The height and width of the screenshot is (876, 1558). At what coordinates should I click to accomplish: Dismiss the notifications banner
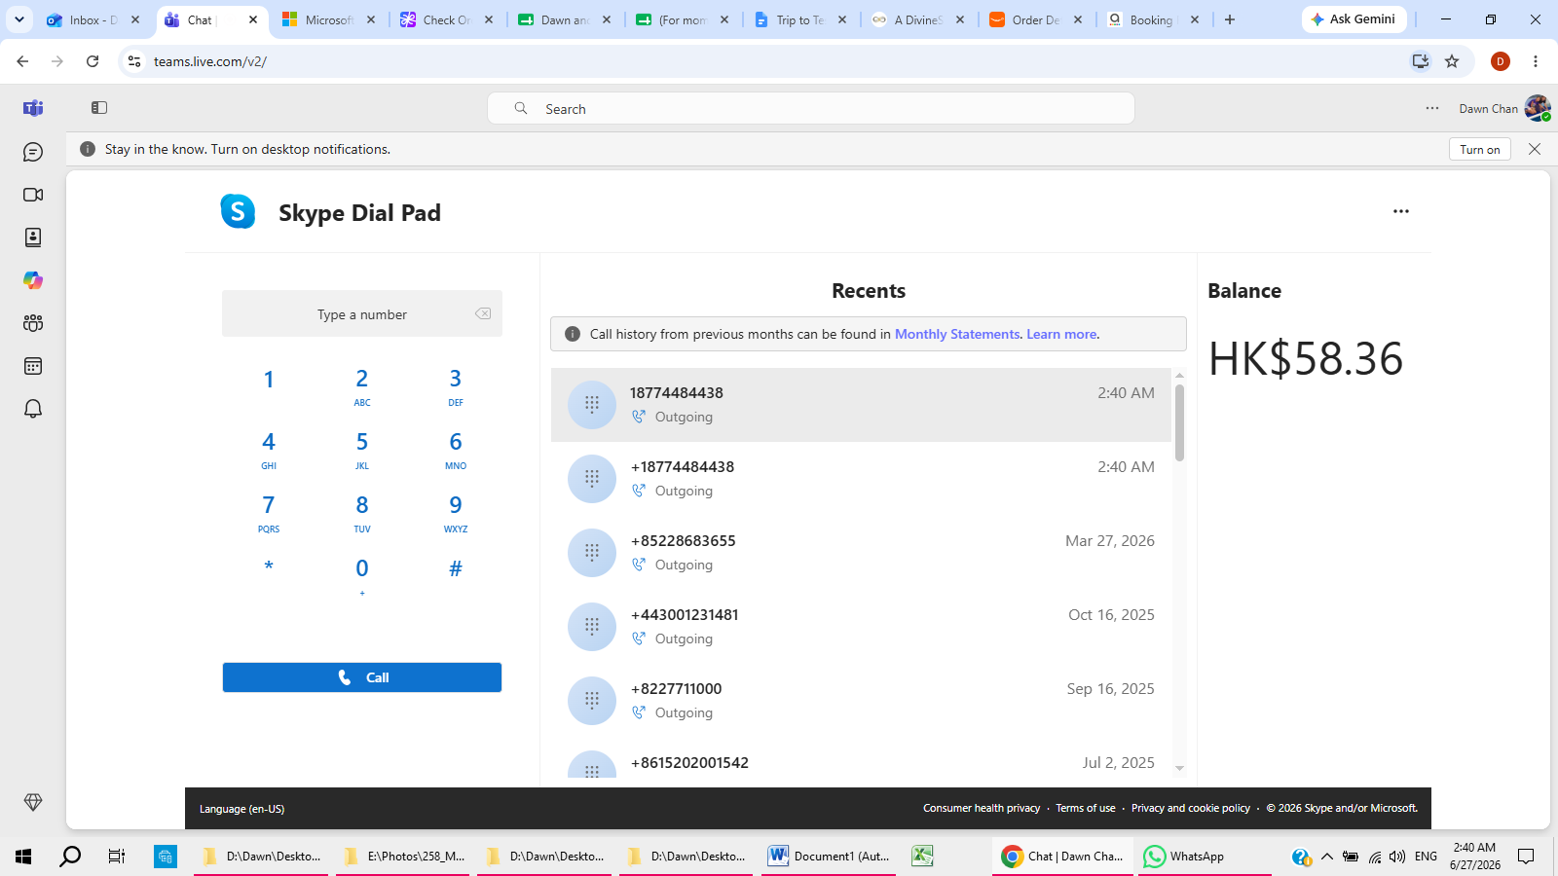click(x=1535, y=149)
